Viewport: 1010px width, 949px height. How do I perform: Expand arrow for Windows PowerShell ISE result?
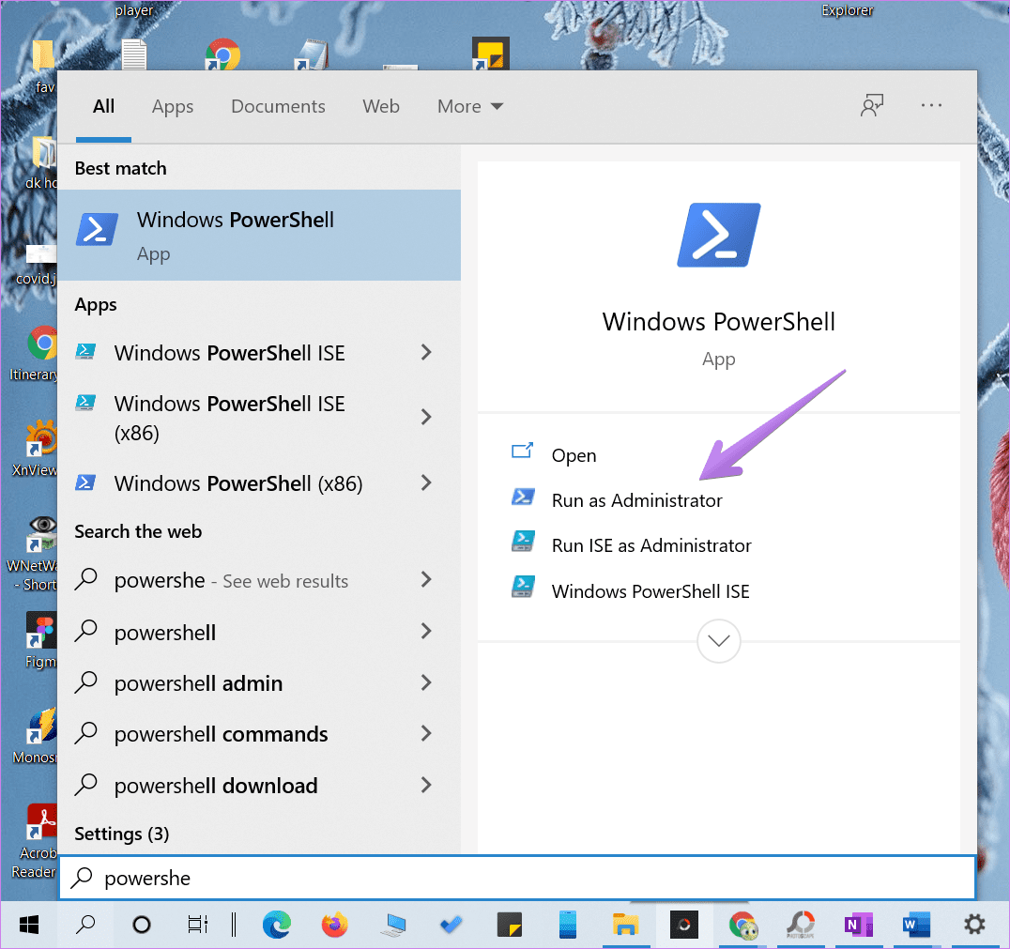click(426, 352)
